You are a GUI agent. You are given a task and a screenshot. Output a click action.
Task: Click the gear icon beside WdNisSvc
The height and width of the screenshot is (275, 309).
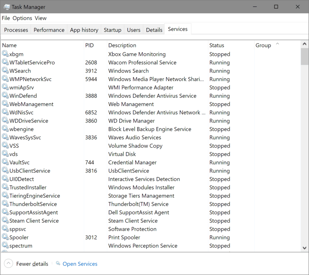coord(5,112)
